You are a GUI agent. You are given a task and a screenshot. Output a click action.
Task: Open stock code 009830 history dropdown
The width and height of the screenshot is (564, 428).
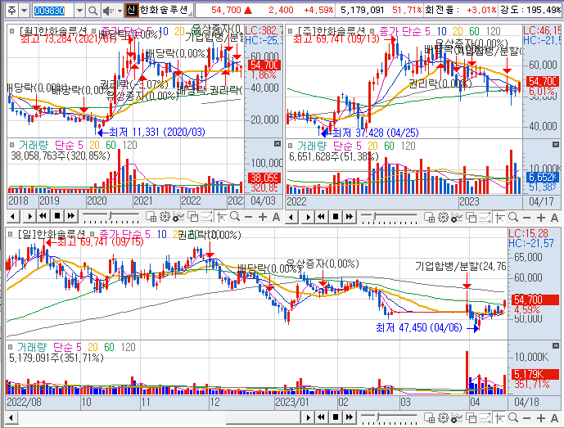(x=80, y=11)
